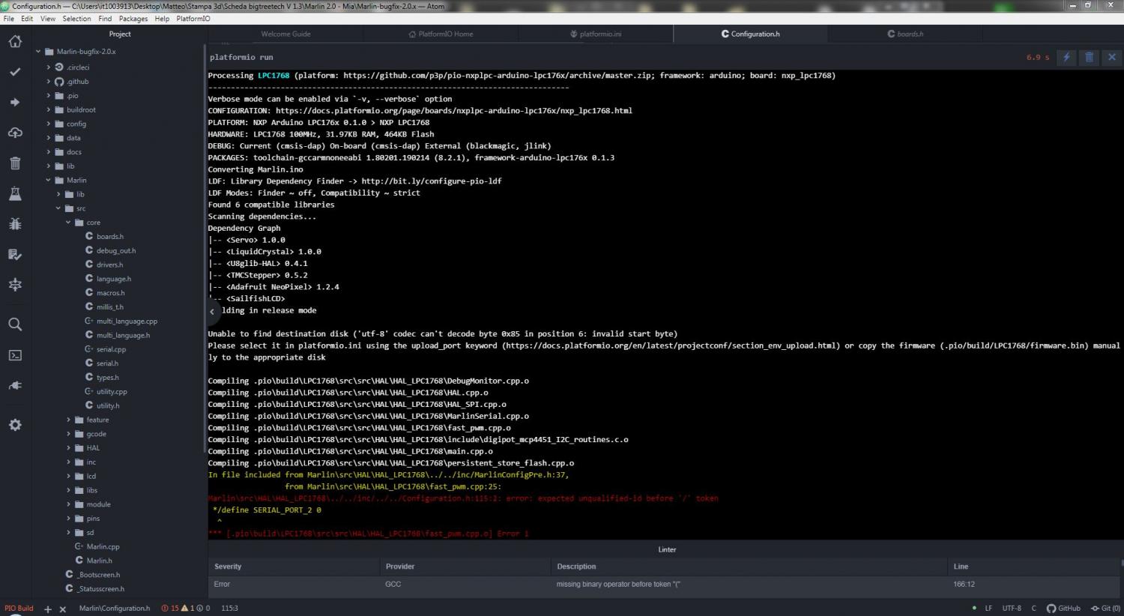Screen dimensions: 1124x616
Task: Expand the .circleci folder
Action: point(49,67)
